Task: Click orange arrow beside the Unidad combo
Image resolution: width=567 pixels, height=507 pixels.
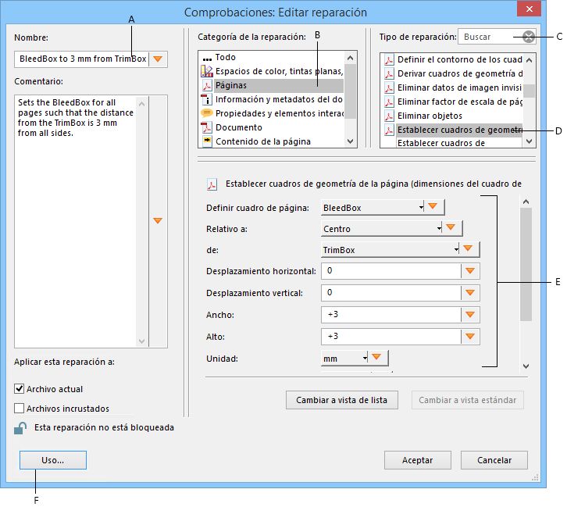Action: tap(376, 357)
